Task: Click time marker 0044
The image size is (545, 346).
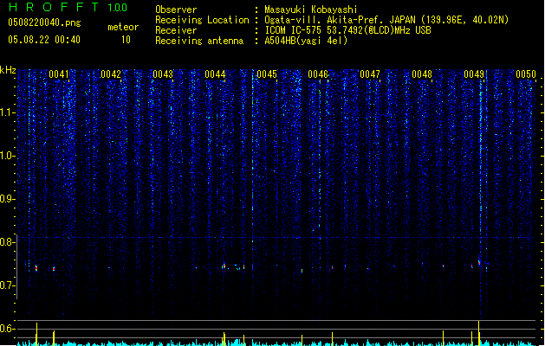Action: click(215, 74)
